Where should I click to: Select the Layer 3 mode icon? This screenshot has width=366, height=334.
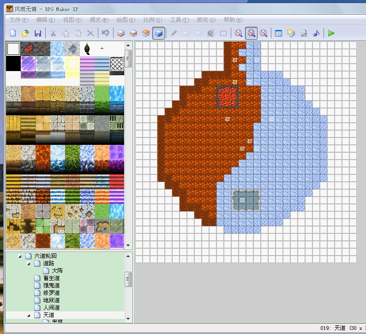(146, 33)
